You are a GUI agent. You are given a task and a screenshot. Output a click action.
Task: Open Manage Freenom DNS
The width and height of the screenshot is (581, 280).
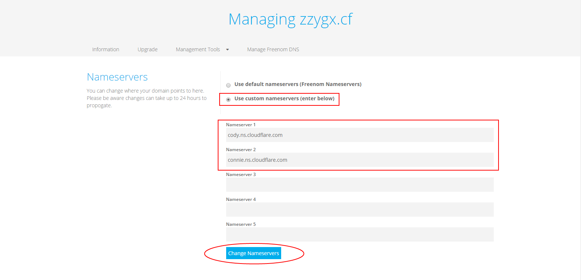pos(273,49)
